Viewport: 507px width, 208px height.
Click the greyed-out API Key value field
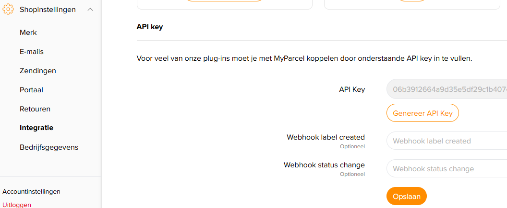pos(447,89)
